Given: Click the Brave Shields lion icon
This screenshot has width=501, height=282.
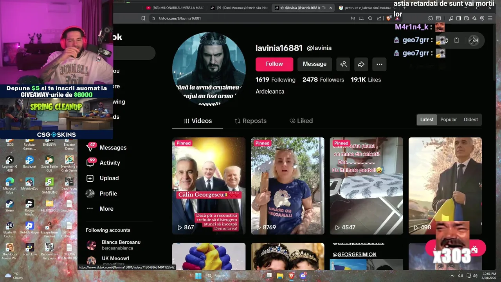Looking at the screenshot, I should 389,18.
